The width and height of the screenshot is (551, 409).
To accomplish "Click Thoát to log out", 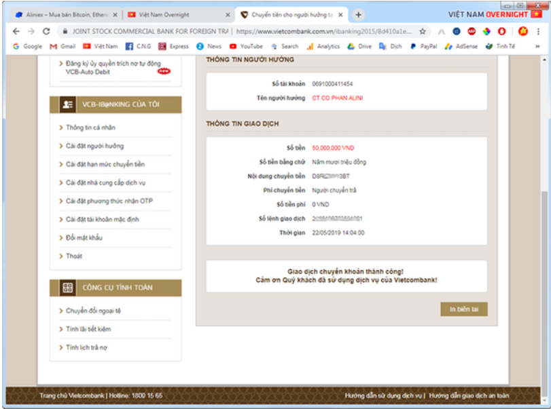I will (x=74, y=256).
